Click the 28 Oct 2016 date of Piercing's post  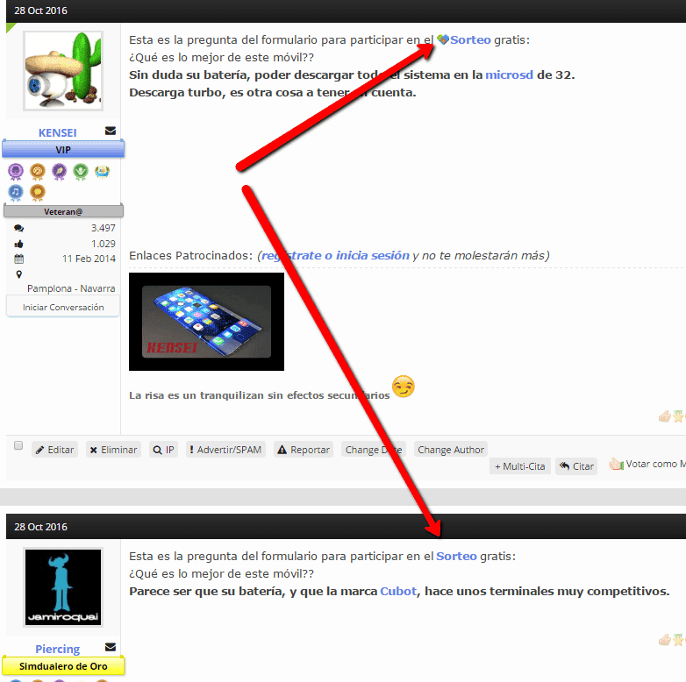[x=40, y=527]
